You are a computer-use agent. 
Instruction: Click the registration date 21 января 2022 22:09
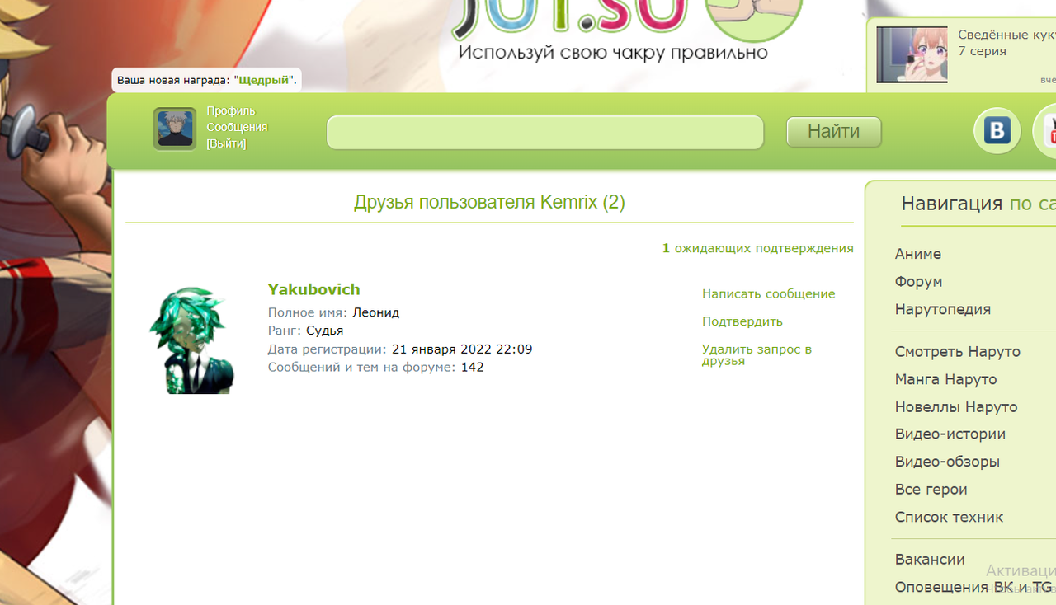(462, 349)
